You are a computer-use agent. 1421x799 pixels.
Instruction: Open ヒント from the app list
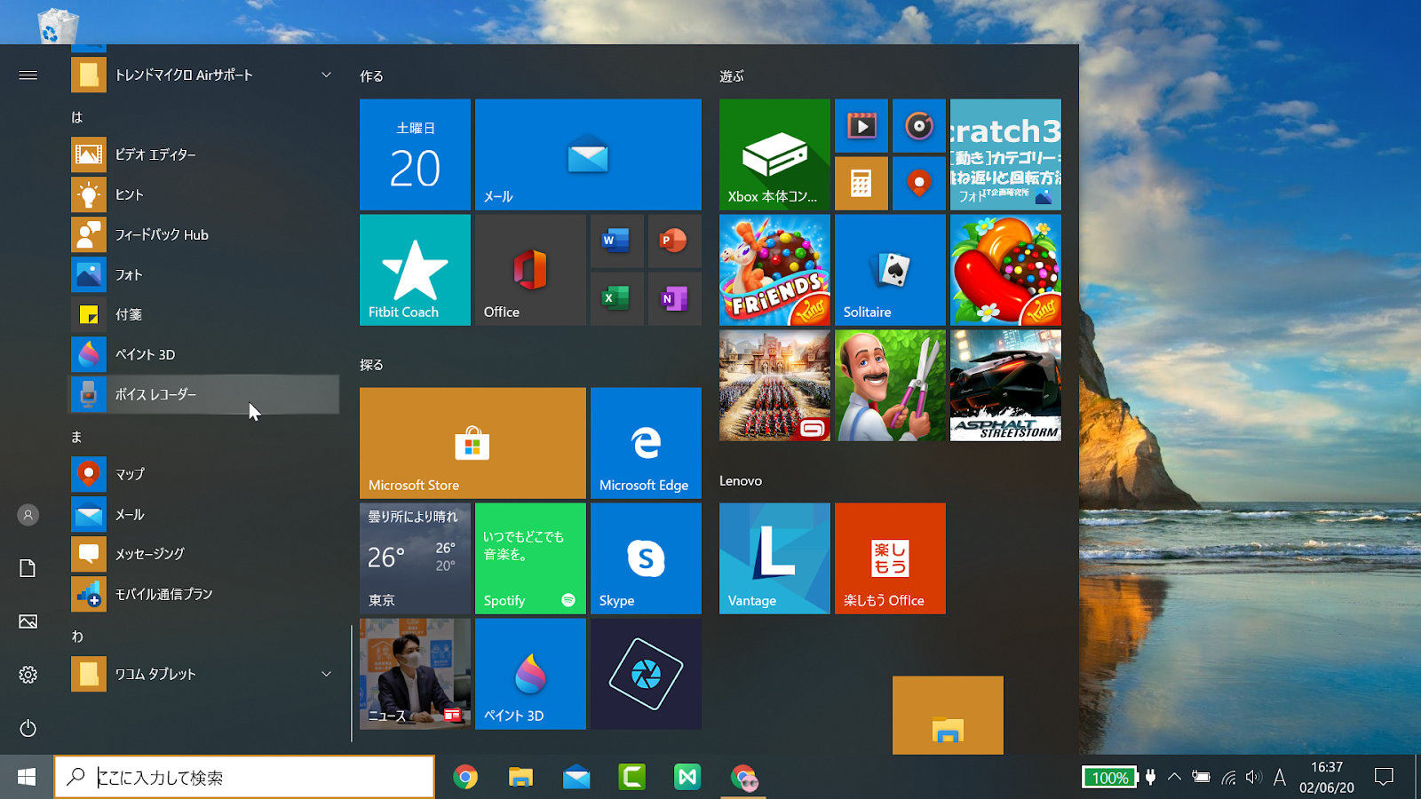click(204, 194)
